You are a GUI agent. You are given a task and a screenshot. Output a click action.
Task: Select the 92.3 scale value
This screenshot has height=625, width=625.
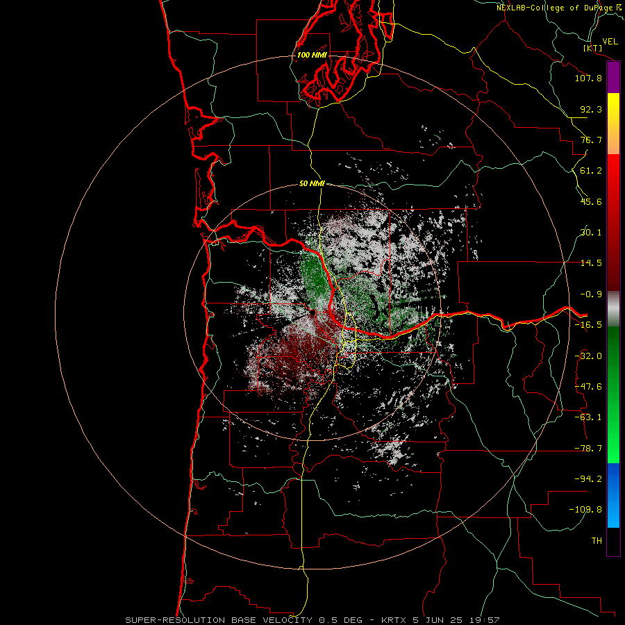tap(591, 109)
